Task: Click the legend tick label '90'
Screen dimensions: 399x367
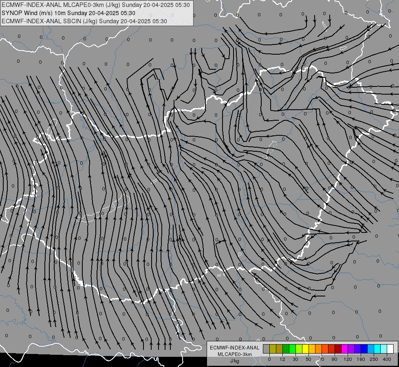Action: click(334, 359)
